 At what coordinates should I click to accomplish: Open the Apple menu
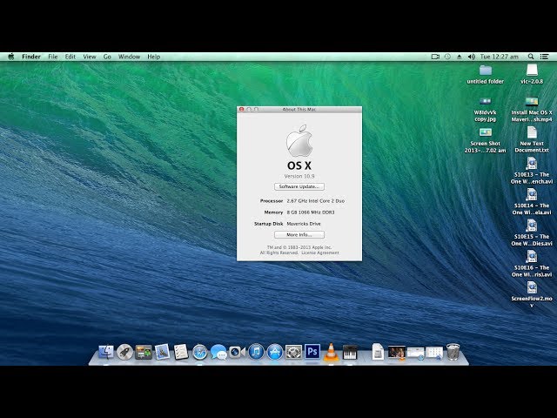point(11,57)
